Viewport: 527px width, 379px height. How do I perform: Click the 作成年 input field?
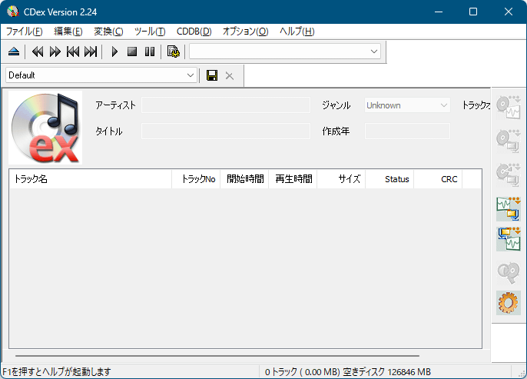[x=407, y=131]
